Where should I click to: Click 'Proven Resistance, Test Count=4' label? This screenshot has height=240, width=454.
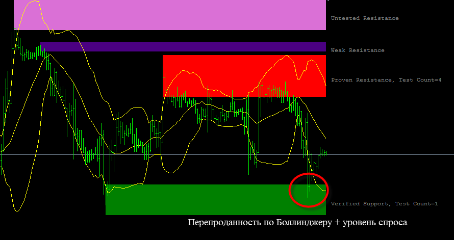coord(386,80)
